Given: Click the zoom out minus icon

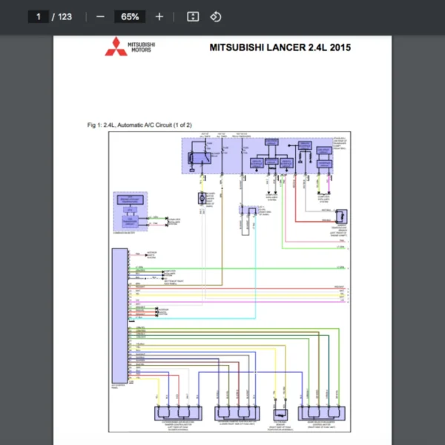Looking at the screenshot, I should 100,16.
